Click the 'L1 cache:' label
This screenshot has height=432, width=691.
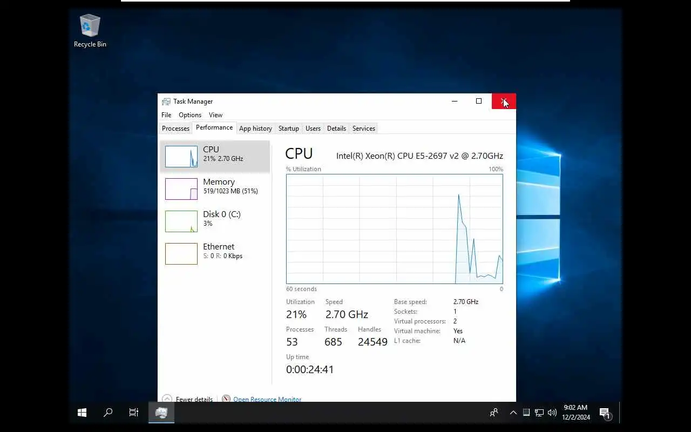click(x=407, y=341)
